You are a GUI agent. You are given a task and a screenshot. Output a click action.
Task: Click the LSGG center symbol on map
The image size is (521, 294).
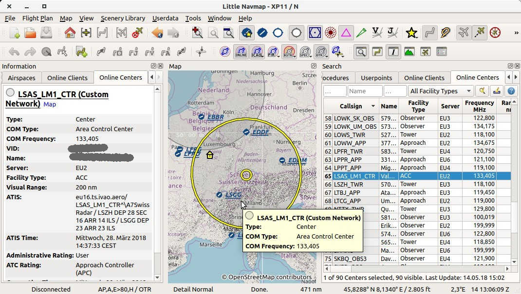219,194
